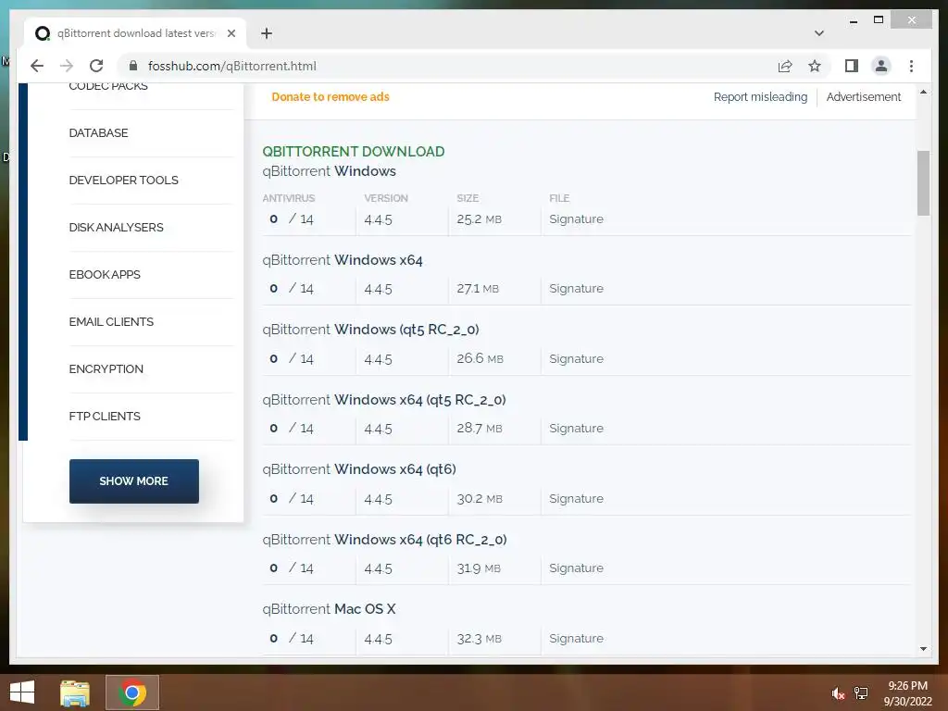Click the address bar URL

[x=232, y=66]
